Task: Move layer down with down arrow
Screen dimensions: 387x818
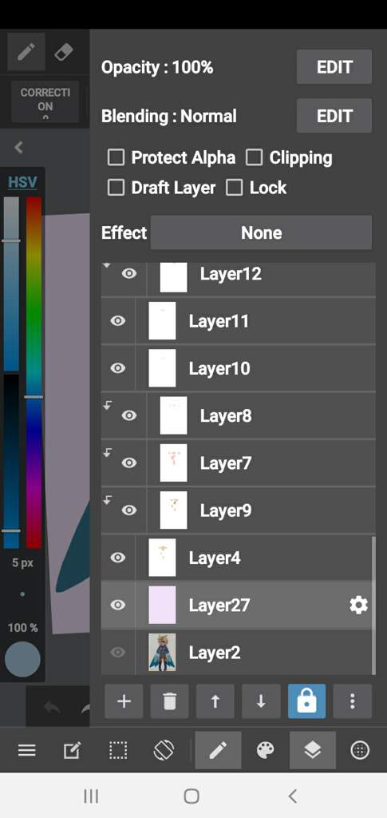Action: (x=261, y=701)
